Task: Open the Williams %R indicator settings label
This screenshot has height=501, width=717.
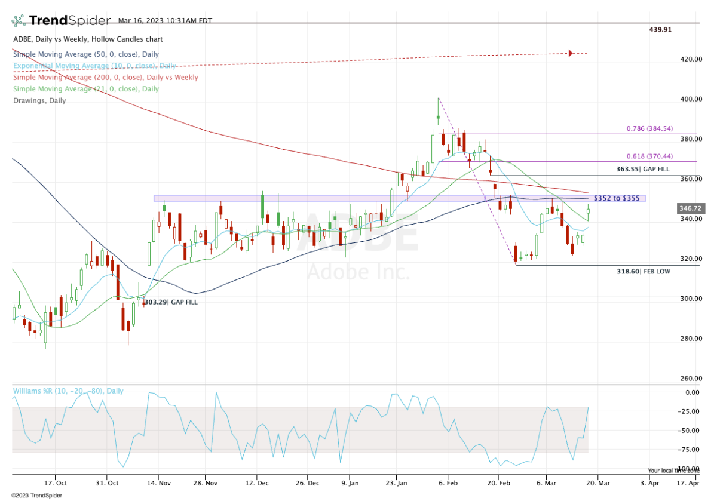Action: tap(68, 391)
